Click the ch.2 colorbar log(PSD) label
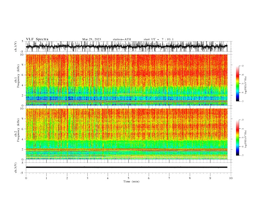The height and width of the screenshot is (200, 260). (x=246, y=139)
